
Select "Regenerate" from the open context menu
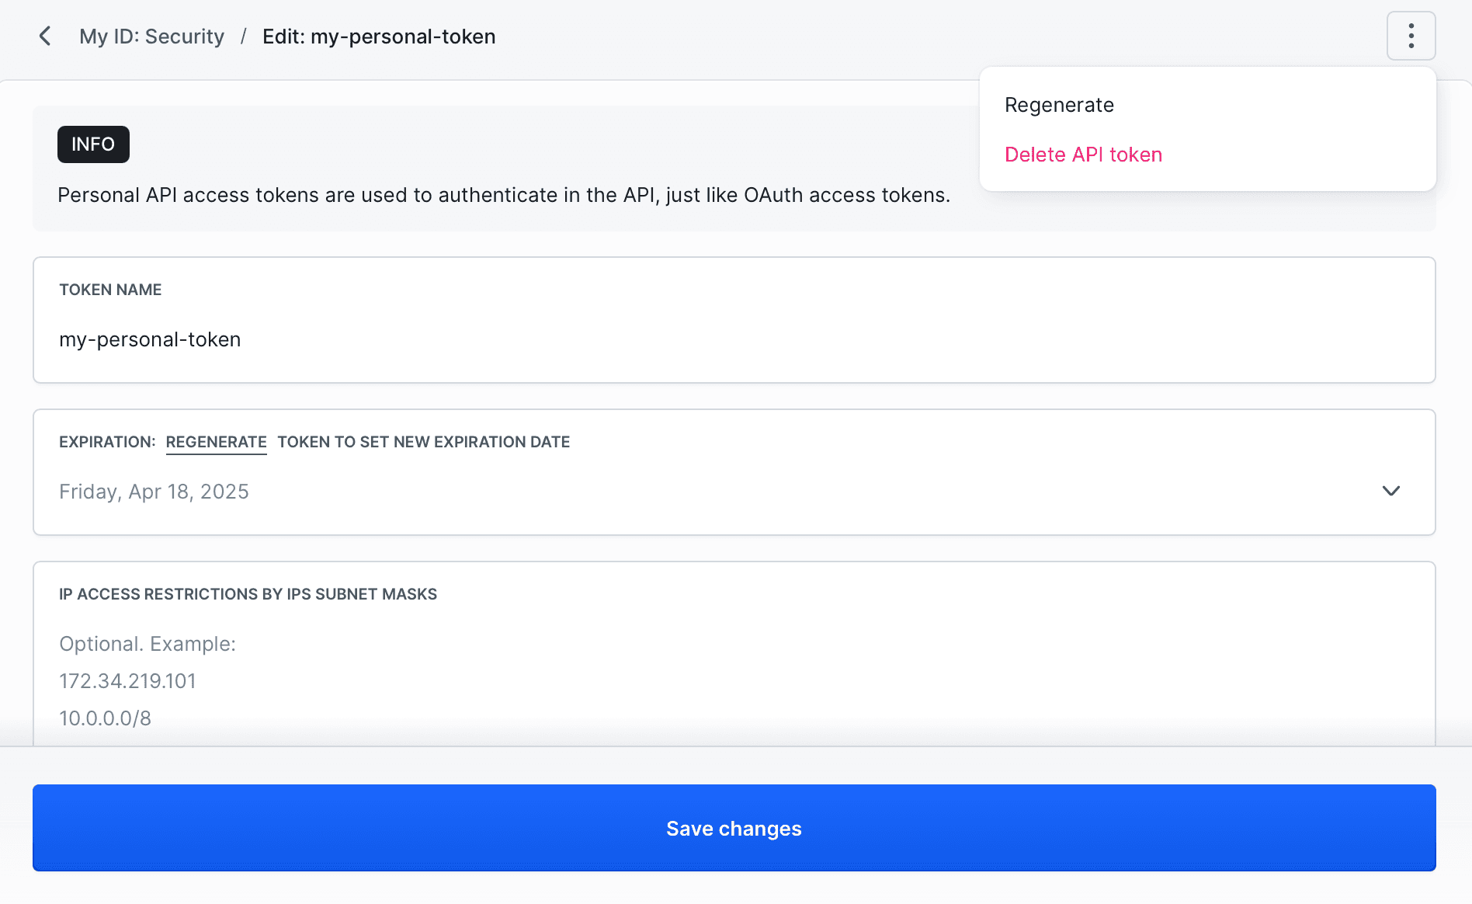coord(1059,105)
